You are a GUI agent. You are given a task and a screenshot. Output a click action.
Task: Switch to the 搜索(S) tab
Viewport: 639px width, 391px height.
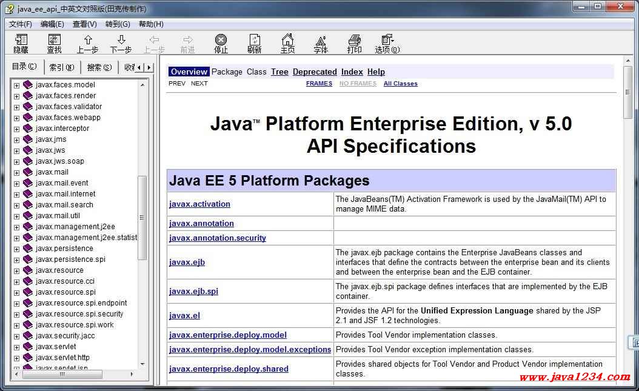pyautogui.click(x=99, y=68)
